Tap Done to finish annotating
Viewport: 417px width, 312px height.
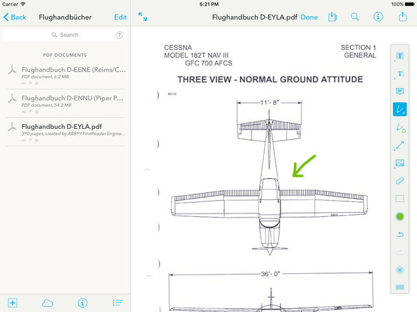coord(309,17)
